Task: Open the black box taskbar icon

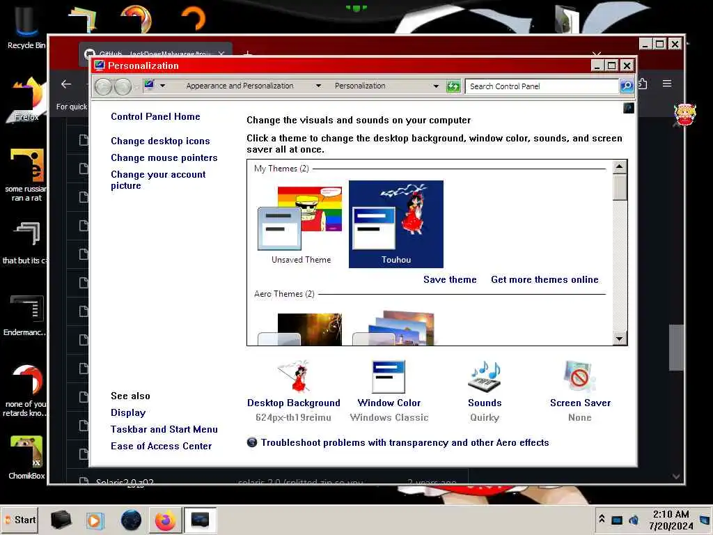Action: (x=61, y=520)
